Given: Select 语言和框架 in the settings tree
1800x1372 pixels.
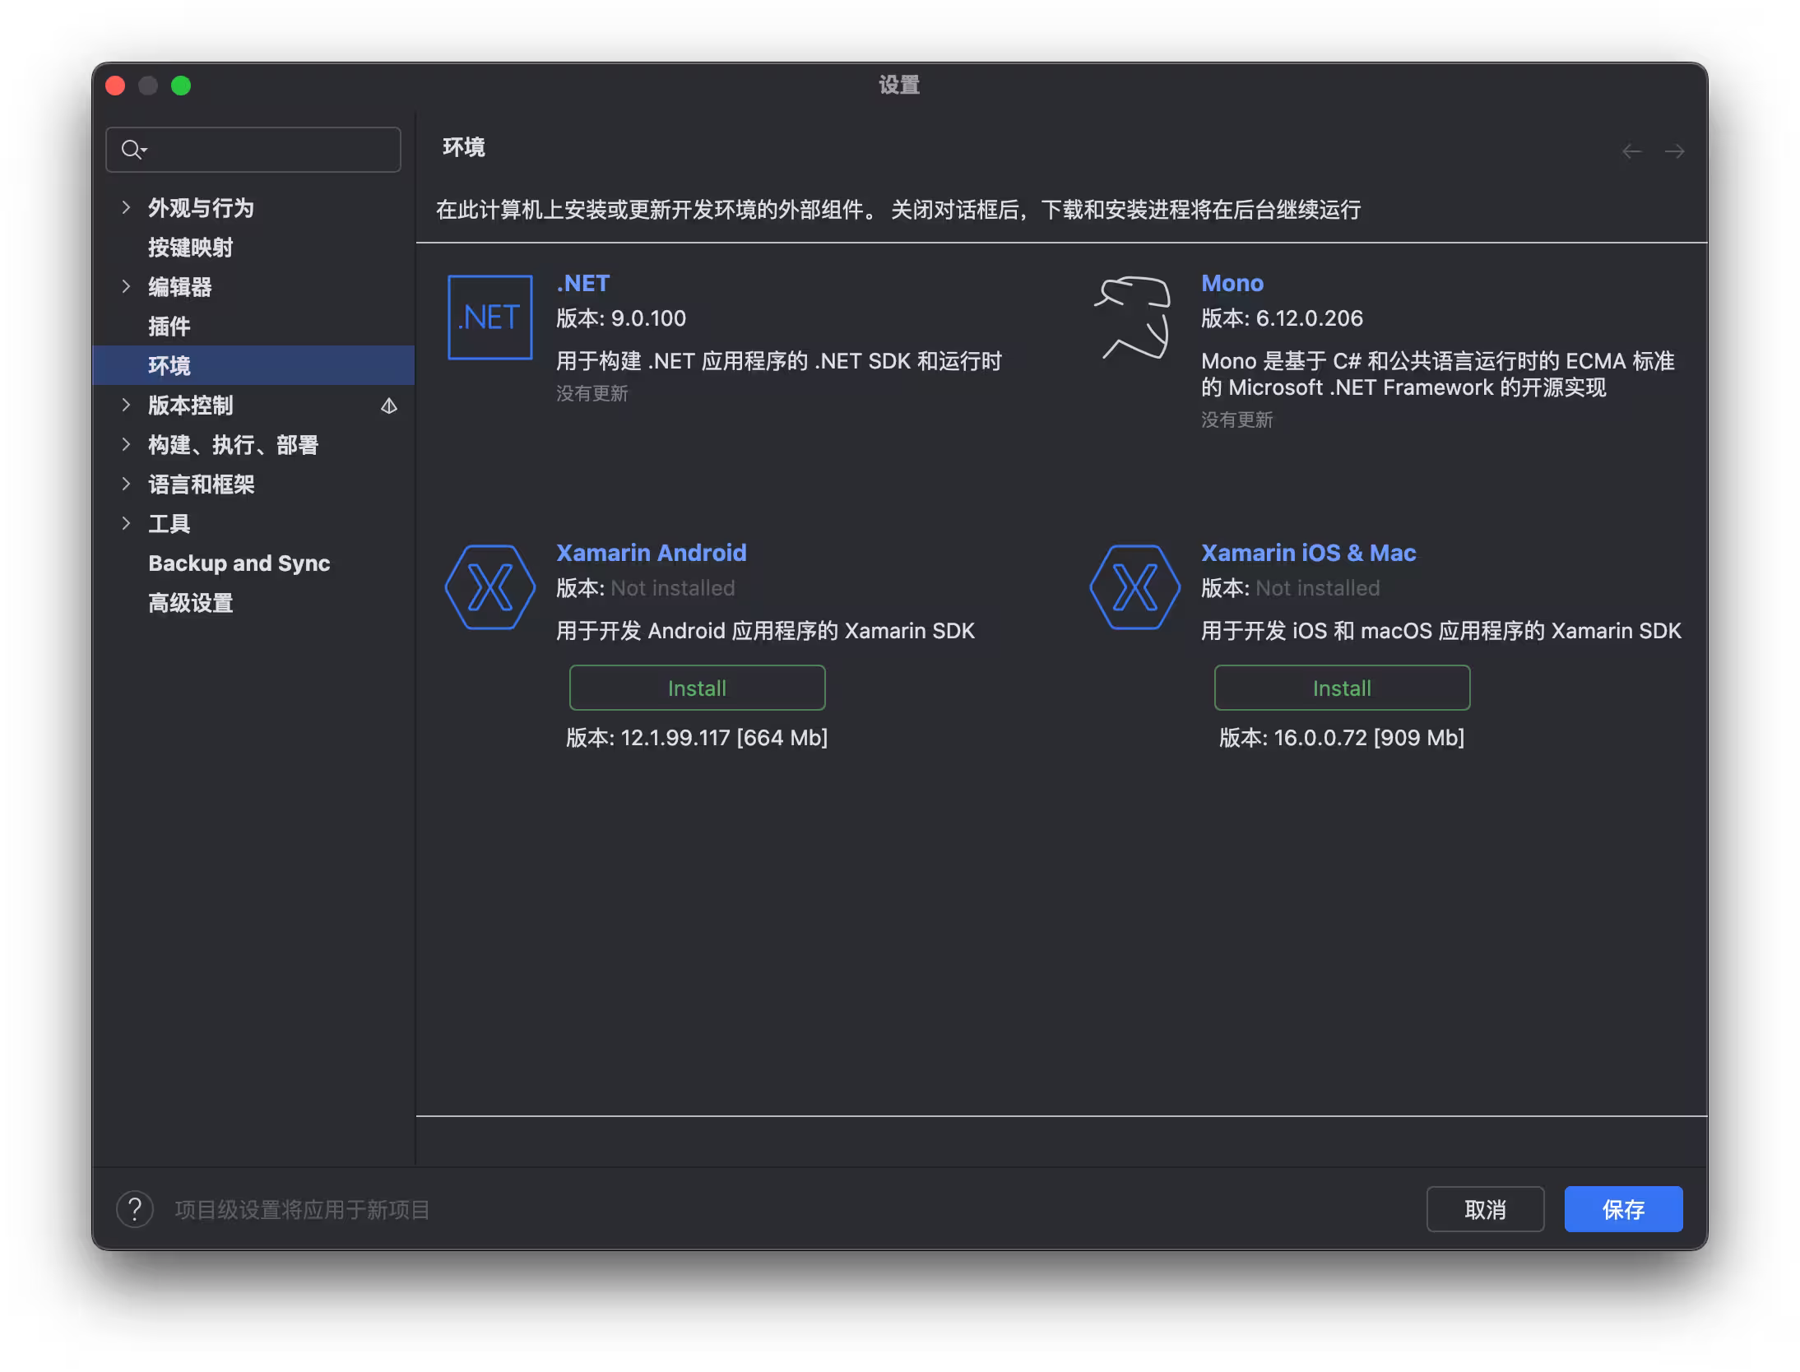Looking at the screenshot, I should point(201,484).
